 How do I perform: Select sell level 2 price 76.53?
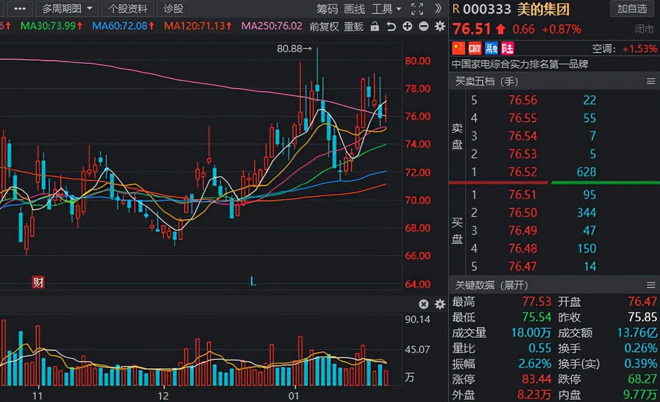(x=523, y=154)
